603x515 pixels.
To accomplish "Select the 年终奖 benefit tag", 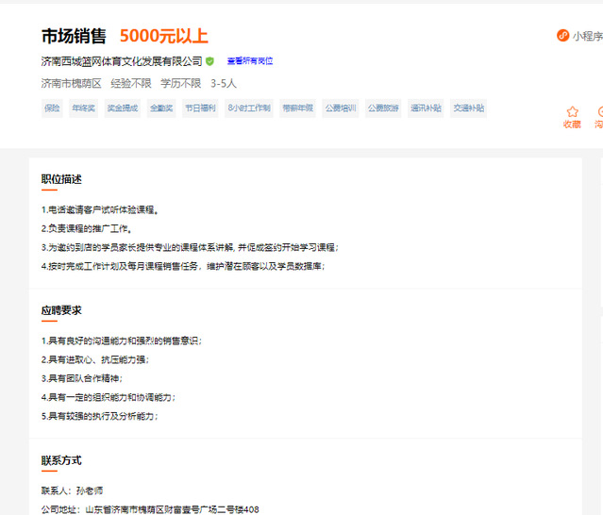I will point(84,108).
